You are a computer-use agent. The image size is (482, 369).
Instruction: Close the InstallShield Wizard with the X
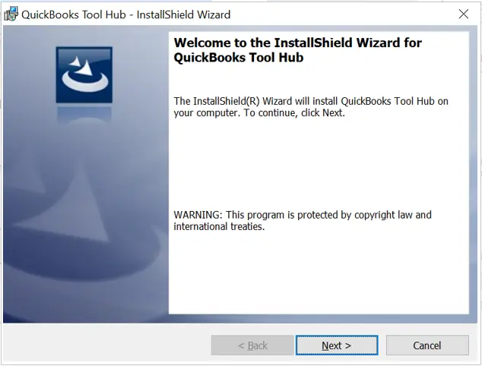(464, 14)
